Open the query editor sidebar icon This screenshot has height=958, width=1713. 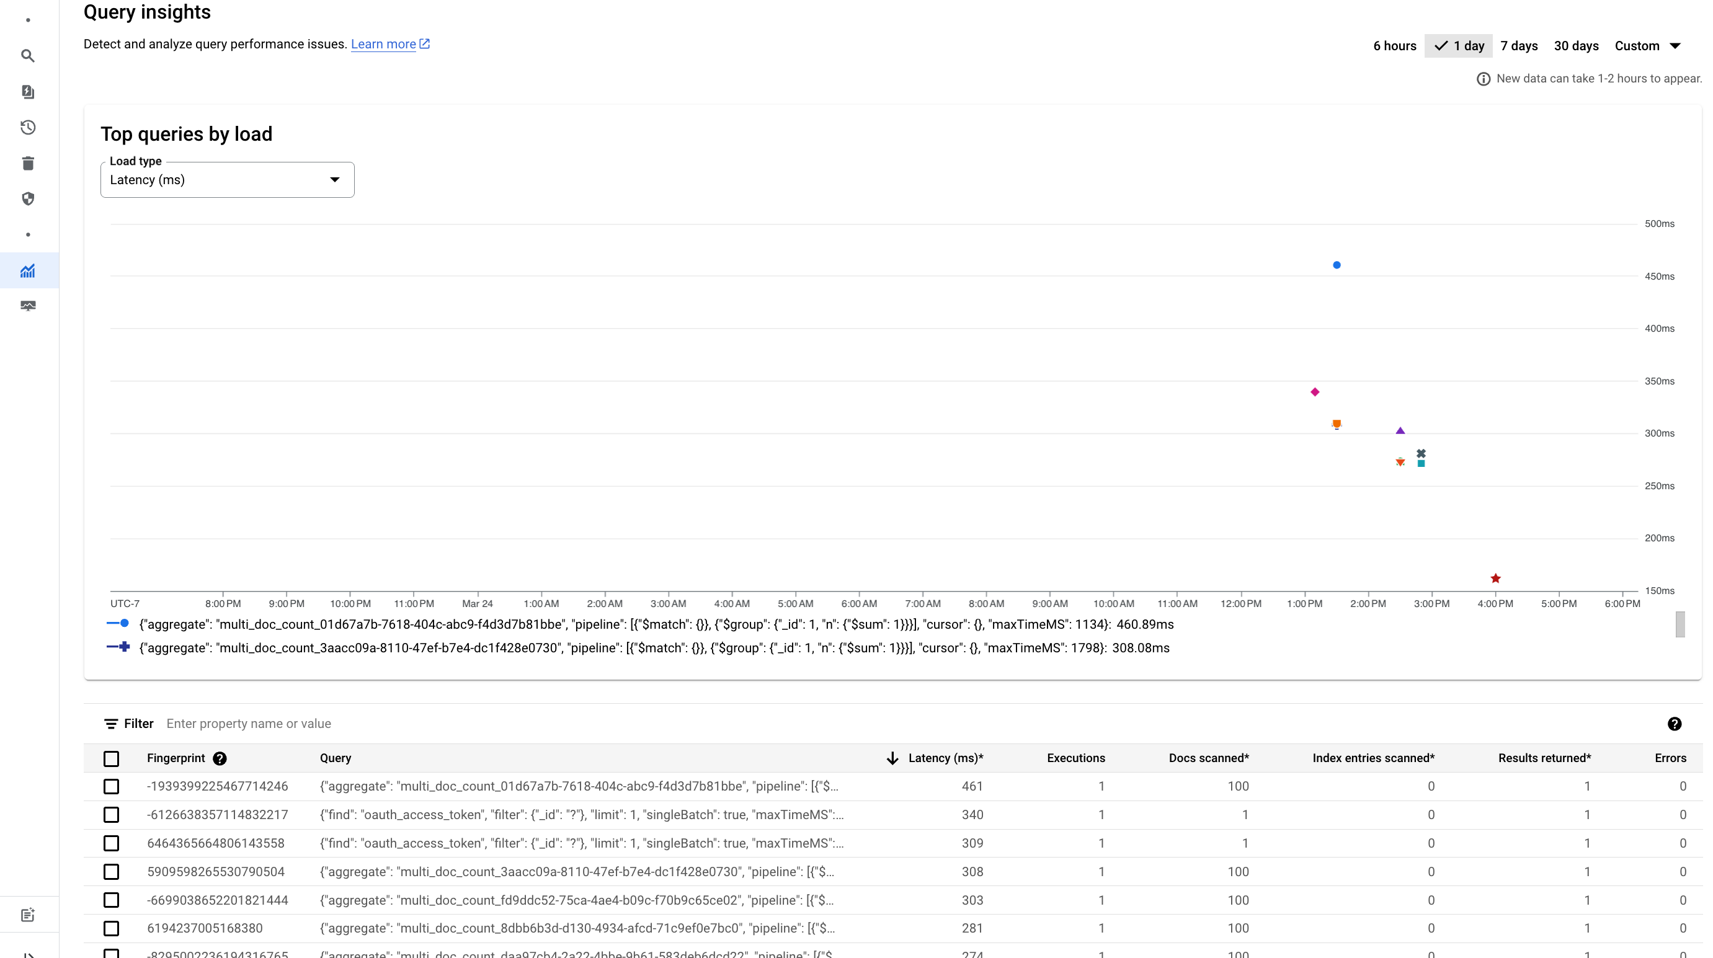(x=28, y=92)
